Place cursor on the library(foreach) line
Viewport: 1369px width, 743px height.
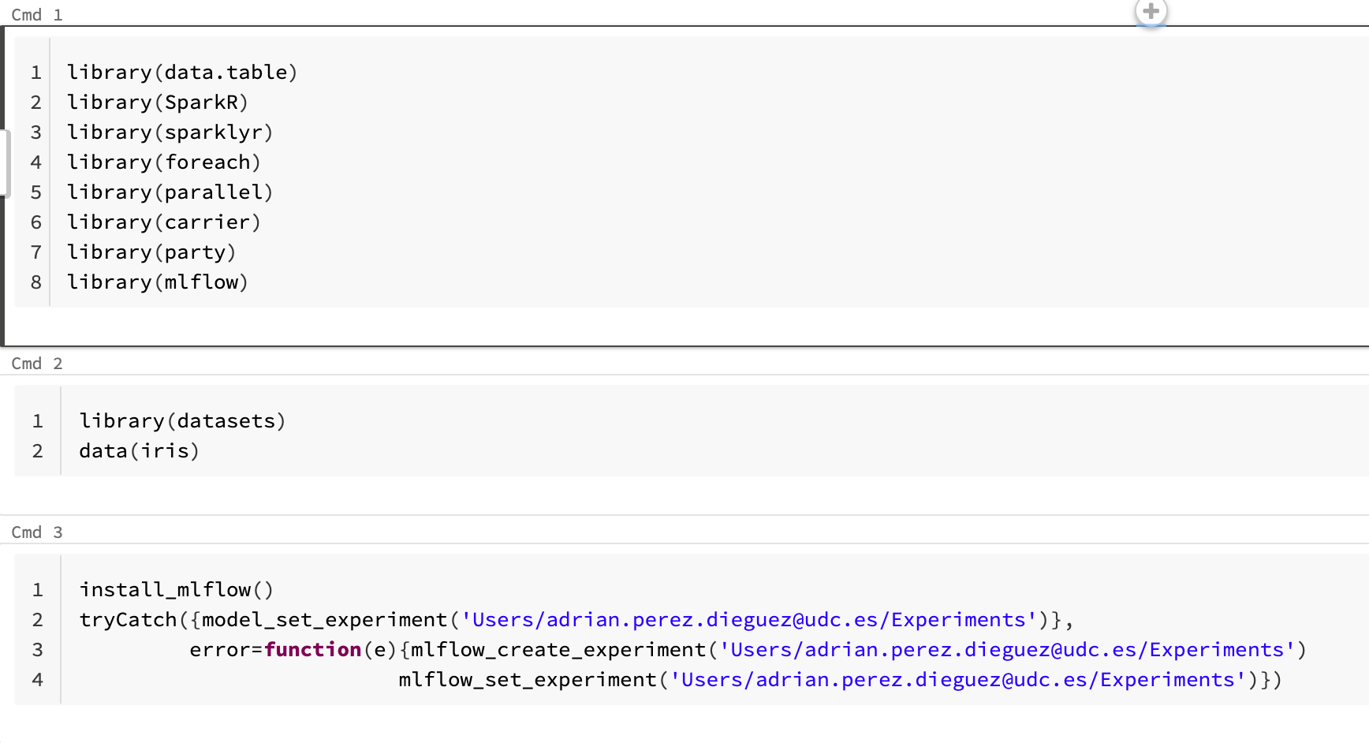pyautogui.click(x=163, y=162)
